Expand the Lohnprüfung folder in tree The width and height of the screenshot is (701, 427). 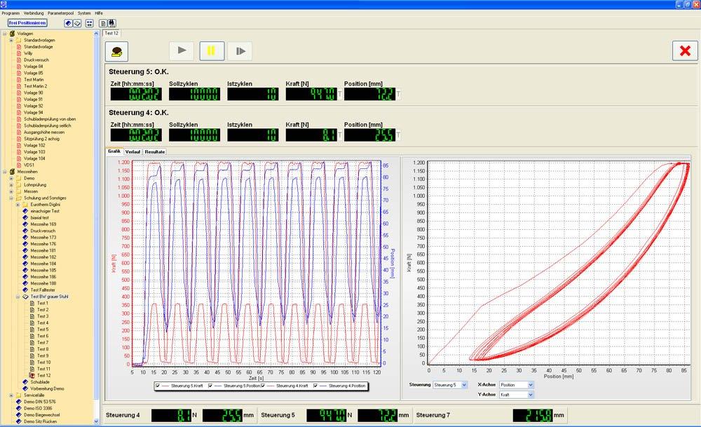click(11, 185)
